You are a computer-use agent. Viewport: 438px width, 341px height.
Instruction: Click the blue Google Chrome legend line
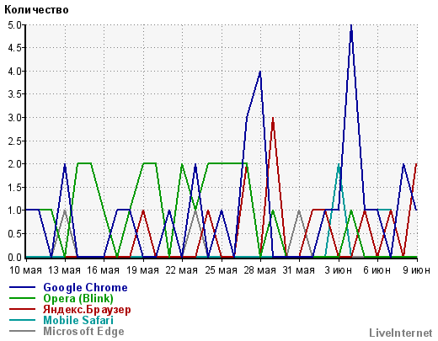[x=23, y=287]
